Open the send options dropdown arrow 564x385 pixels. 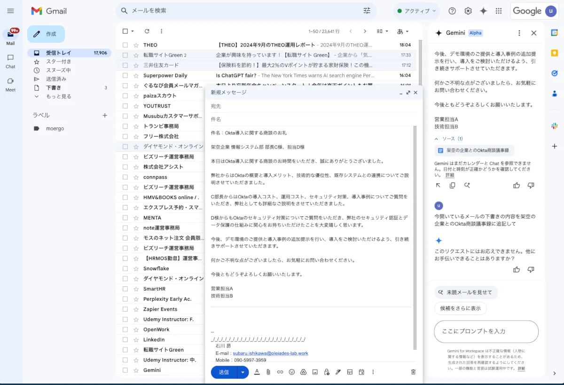coord(243,372)
